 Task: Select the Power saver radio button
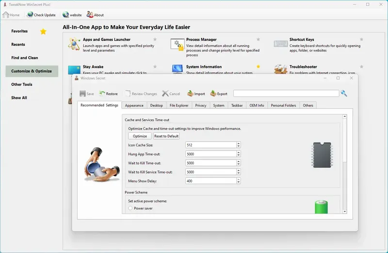[130, 208]
